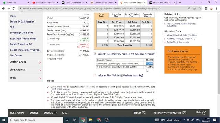The image size is (220, 123).
Task: Open EMERGE-ITP in bottom bar
Action: point(50,113)
